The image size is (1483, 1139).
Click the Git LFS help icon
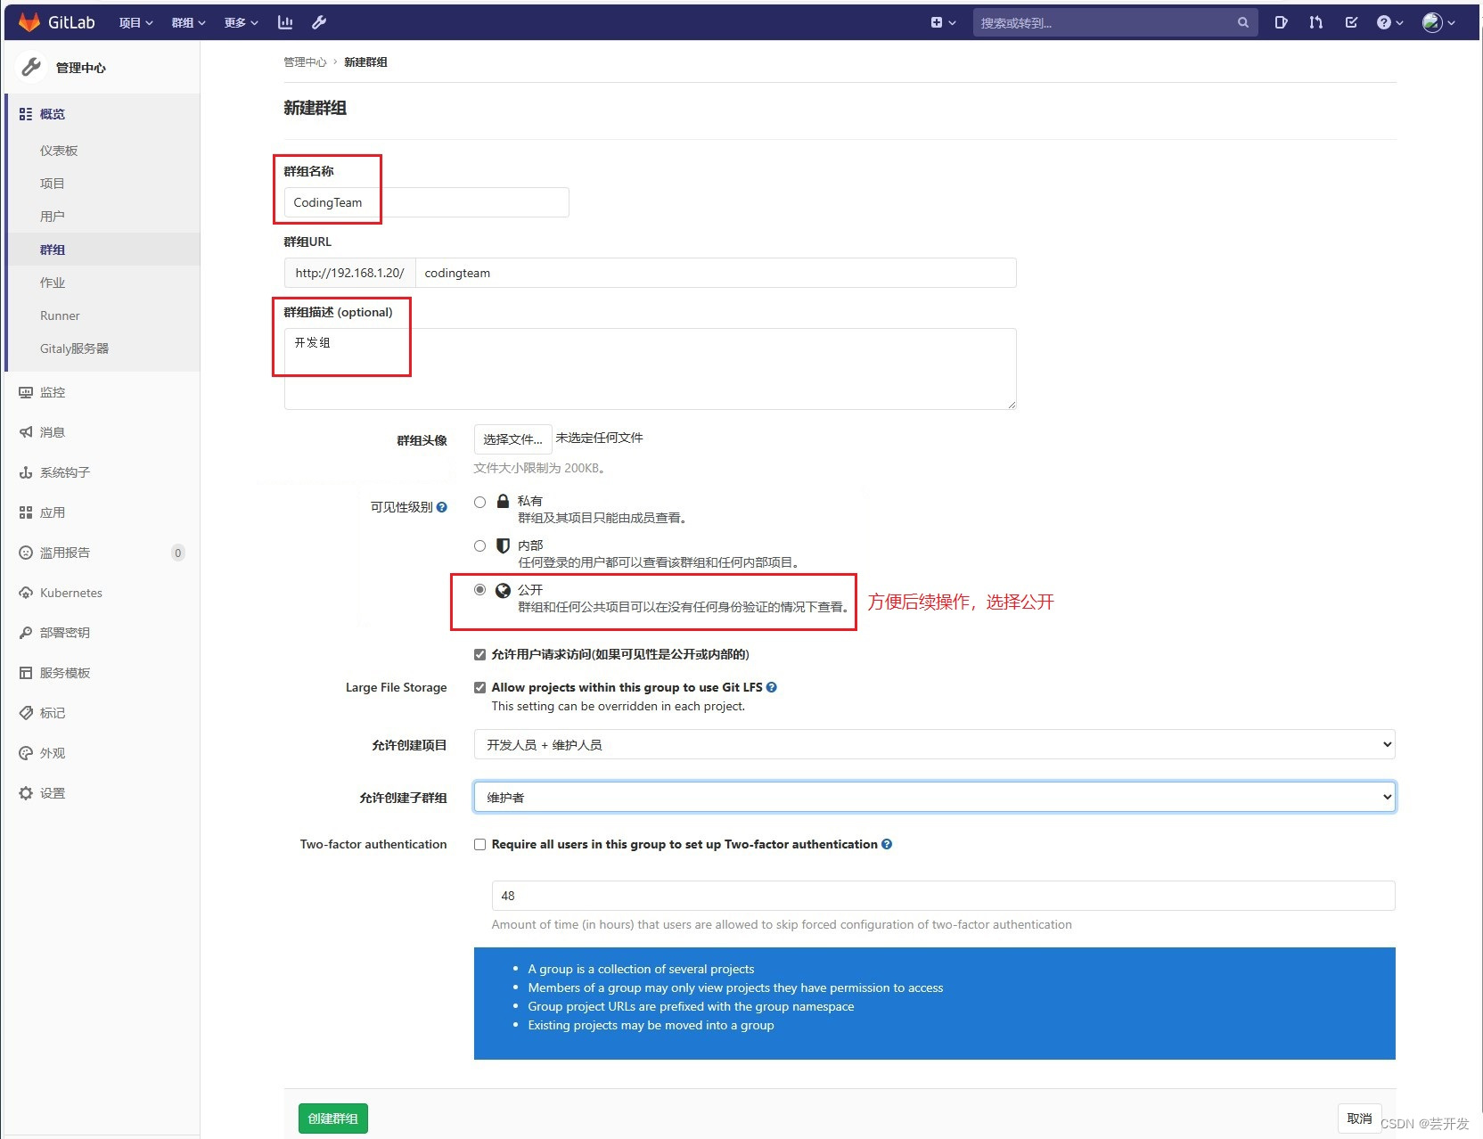point(772,687)
